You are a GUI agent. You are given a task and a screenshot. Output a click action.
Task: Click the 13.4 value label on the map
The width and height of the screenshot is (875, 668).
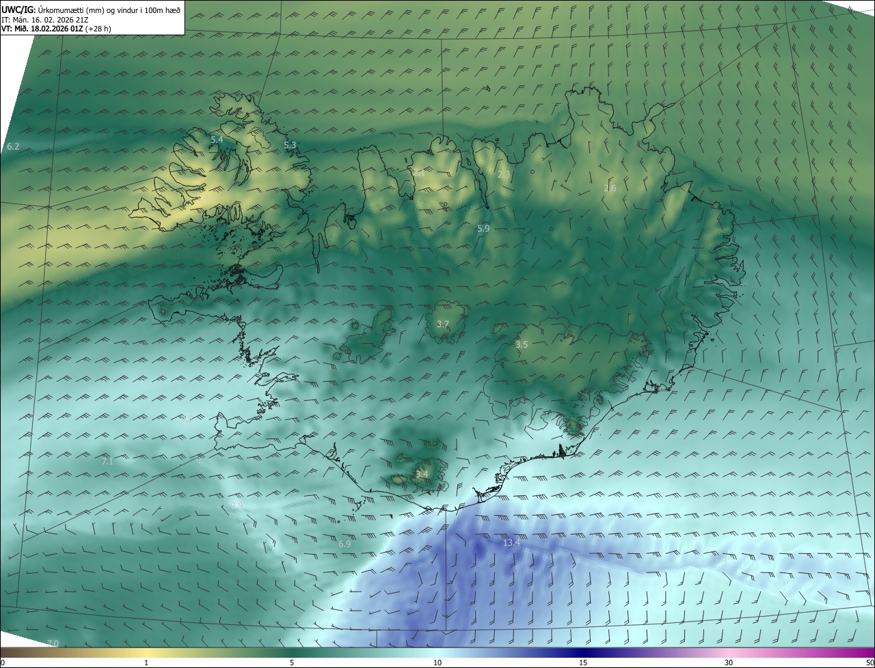(x=511, y=542)
